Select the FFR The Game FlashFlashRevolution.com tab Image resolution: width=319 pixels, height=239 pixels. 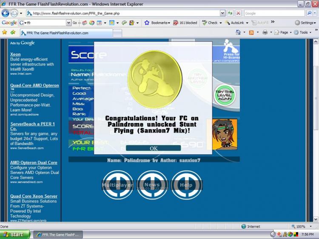[66, 33]
